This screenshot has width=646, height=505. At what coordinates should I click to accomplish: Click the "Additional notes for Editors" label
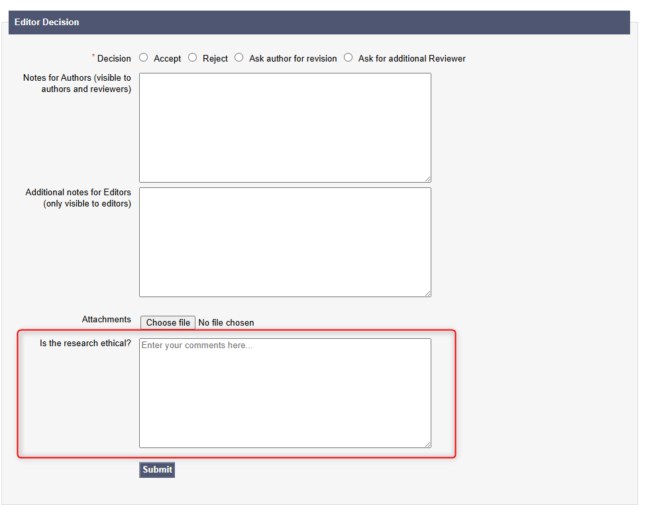(x=78, y=198)
